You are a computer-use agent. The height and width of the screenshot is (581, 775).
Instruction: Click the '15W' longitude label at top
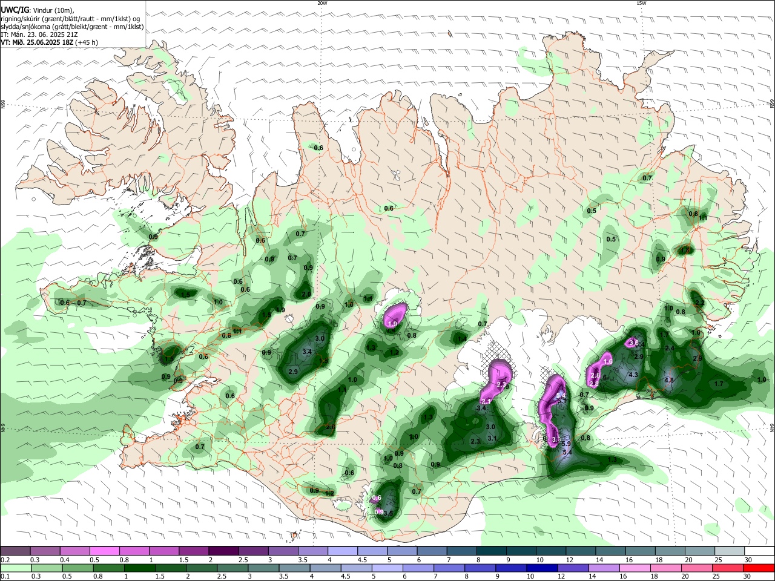[641, 3]
